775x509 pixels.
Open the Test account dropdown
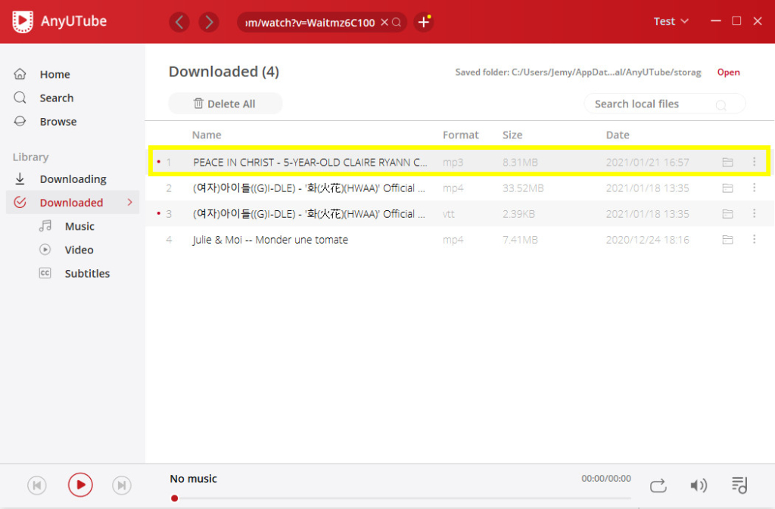[x=671, y=21]
